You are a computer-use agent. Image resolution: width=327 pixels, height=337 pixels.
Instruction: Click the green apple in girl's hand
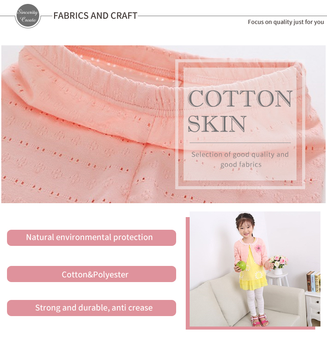(241, 266)
